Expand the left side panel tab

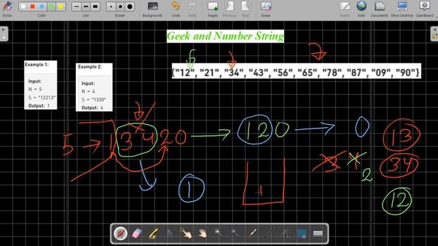coord(3,33)
